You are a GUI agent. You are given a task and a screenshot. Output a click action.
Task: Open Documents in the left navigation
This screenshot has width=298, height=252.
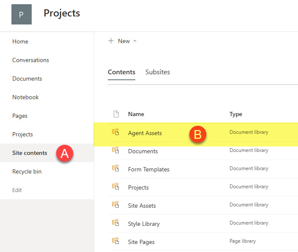27,79
